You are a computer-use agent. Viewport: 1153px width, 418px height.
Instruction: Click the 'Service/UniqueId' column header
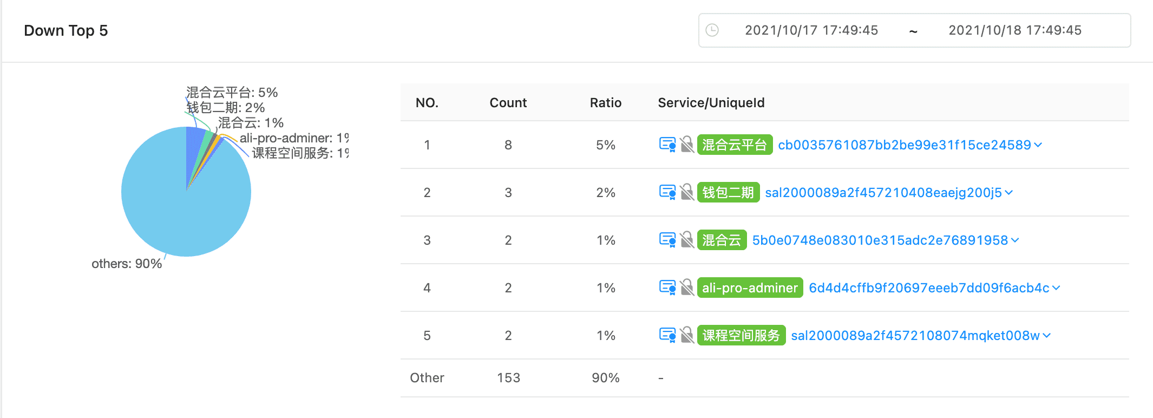(x=711, y=103)
